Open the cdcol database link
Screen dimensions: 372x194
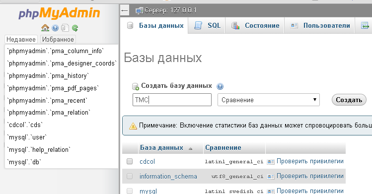click(x=147, y=162)
